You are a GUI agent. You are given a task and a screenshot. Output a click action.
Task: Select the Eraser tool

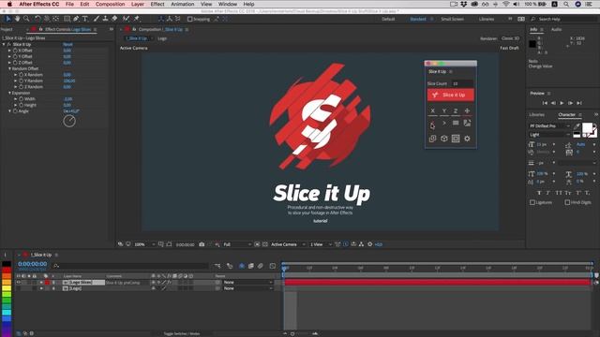pos(114,19)
